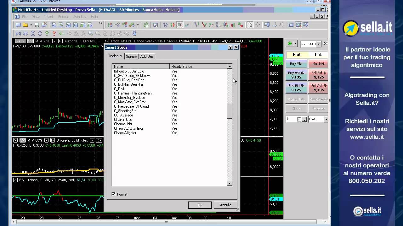Image resolution: width=403 pixels, height=226 pixels.
Task: Select the line-on-close chart type icon
Action: pos(187,25)
